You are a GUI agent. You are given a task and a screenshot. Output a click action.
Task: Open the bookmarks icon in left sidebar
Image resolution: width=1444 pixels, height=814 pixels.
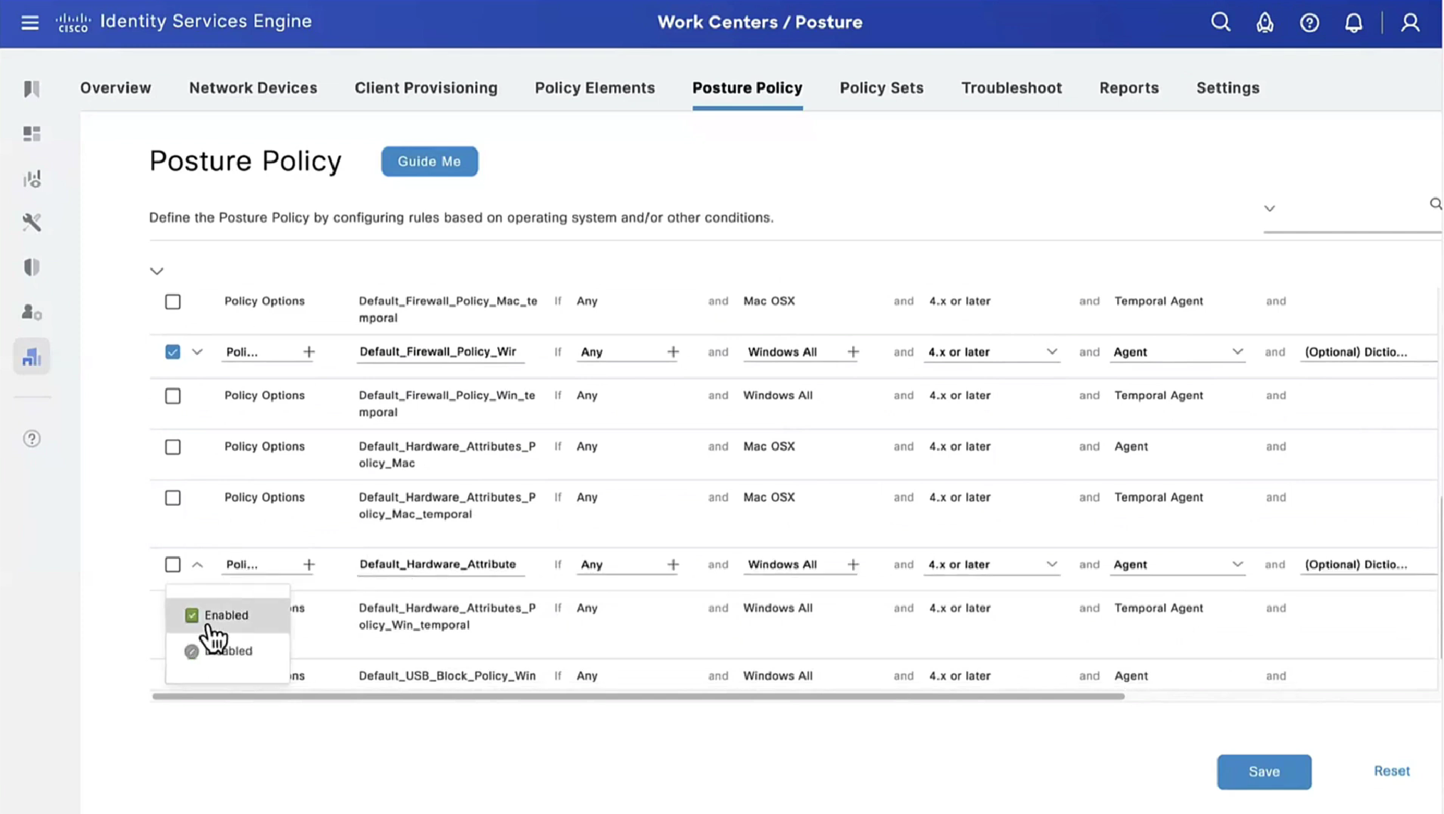[x=31, y=89]
